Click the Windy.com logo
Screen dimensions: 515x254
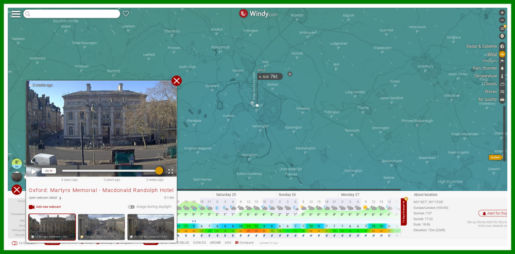tap(258, 13)
